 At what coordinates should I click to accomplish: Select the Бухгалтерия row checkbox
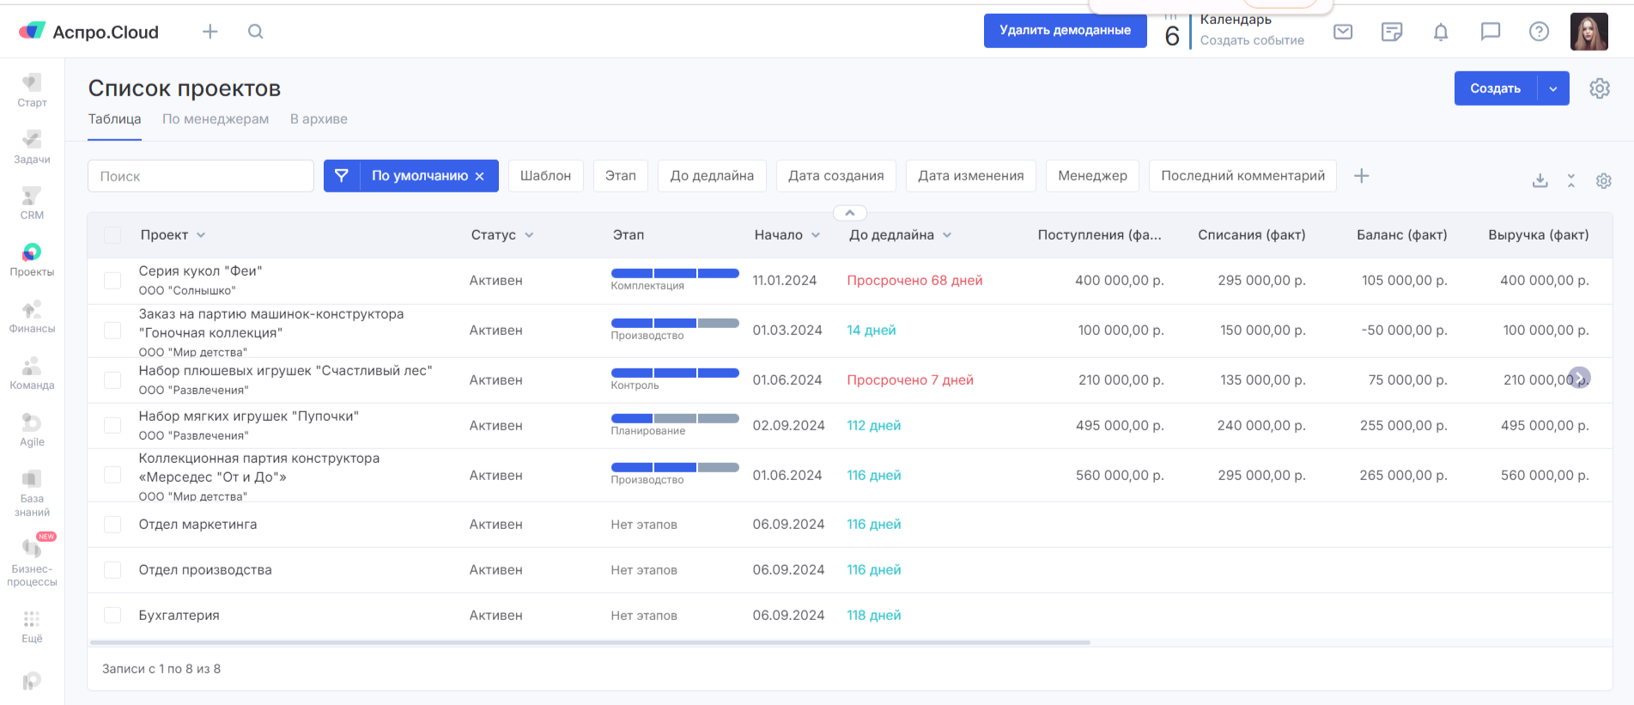pos(112,615)
